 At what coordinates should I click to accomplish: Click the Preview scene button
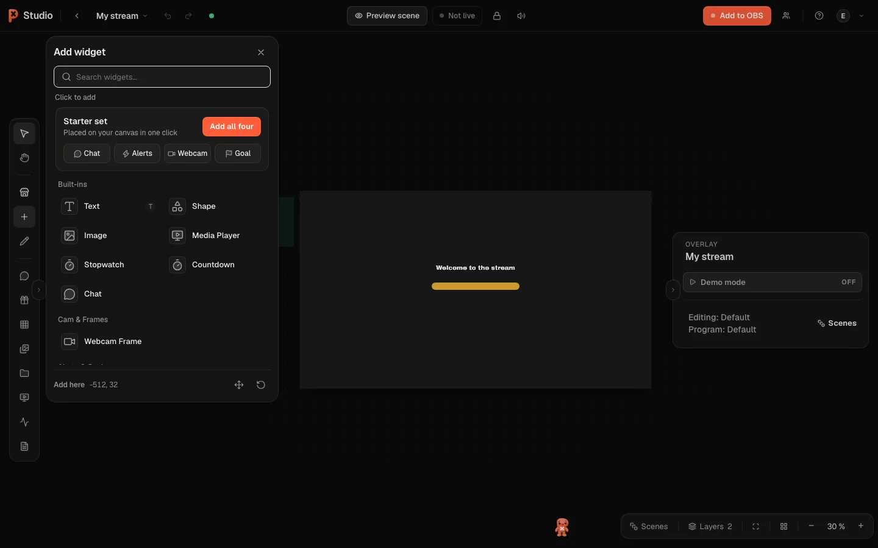pos(387,16)
